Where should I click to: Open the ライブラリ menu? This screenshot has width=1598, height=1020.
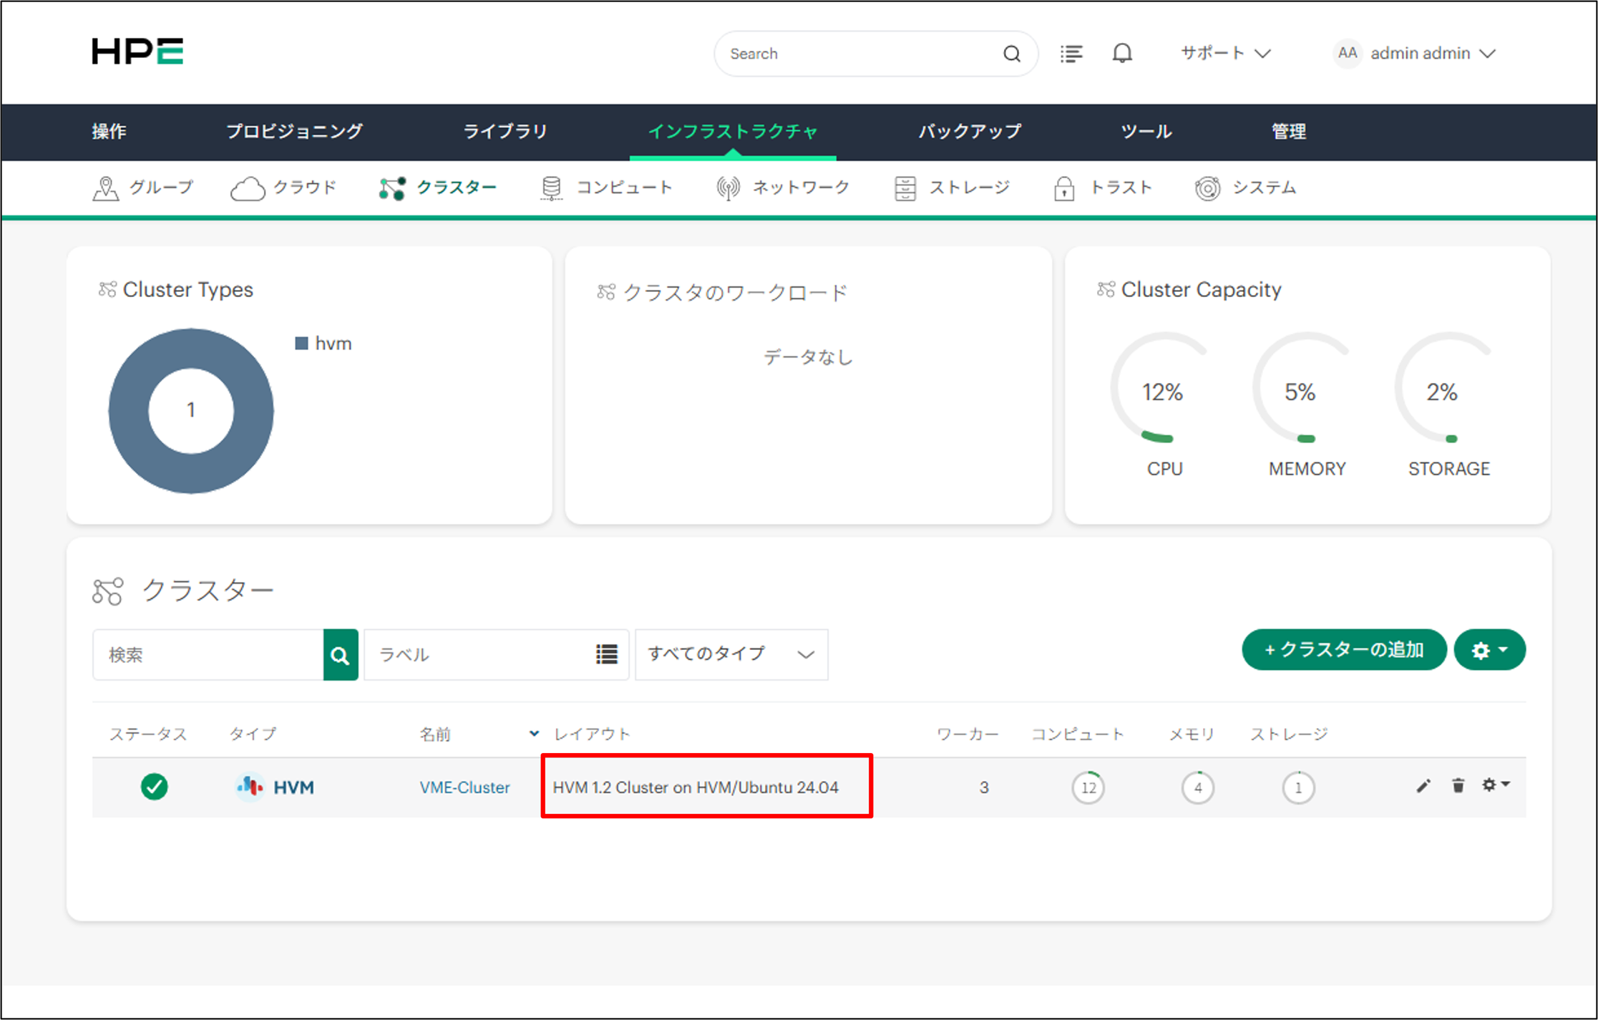coord(505,132)
